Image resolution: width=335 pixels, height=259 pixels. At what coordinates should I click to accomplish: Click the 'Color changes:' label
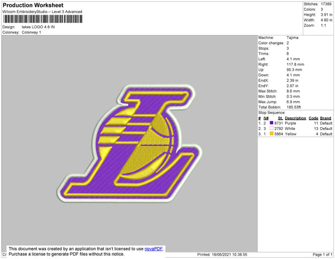point(271,43)
